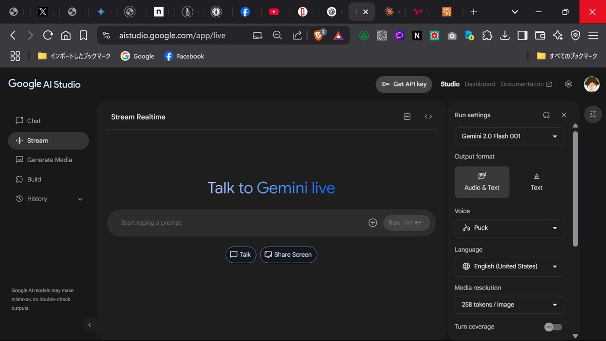
Task: Open the Facebook bookmark
Action: 184,56
